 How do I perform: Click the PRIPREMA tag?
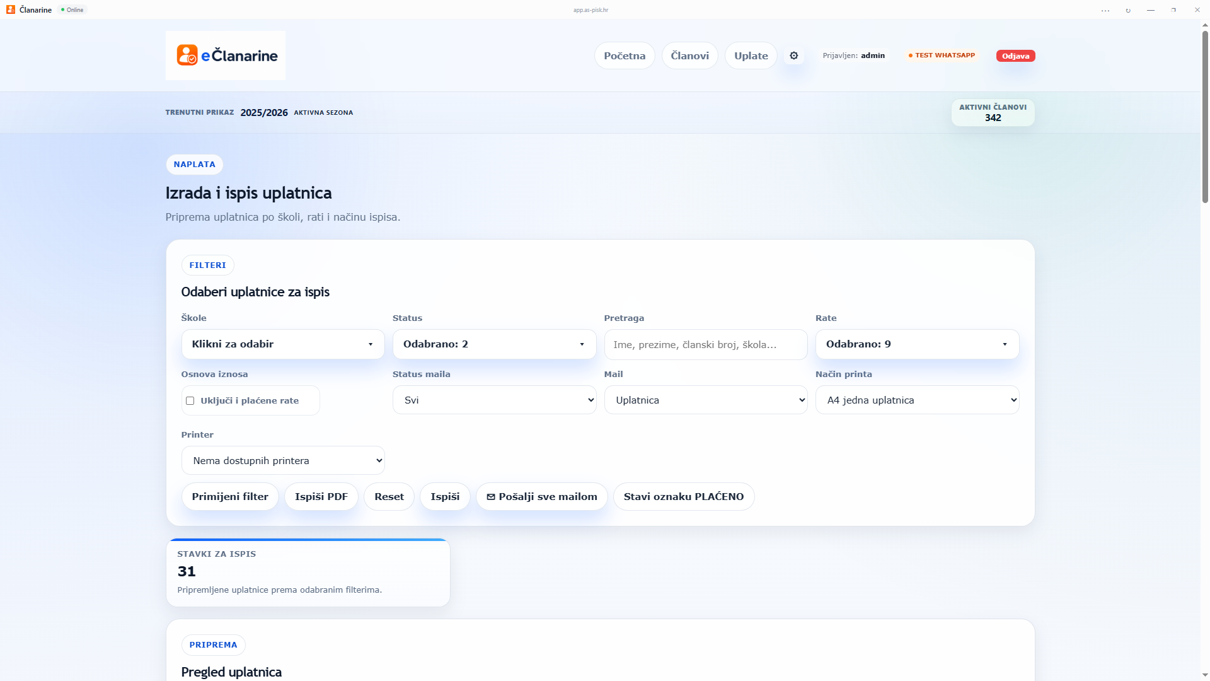[213, 645]
